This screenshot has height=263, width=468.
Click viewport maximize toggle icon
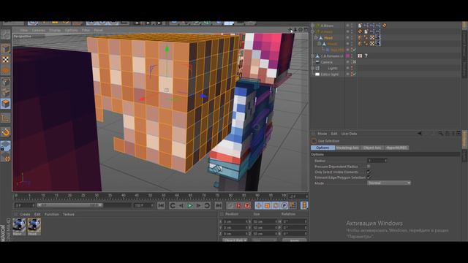pyautogui.click(x=306, y=29)
